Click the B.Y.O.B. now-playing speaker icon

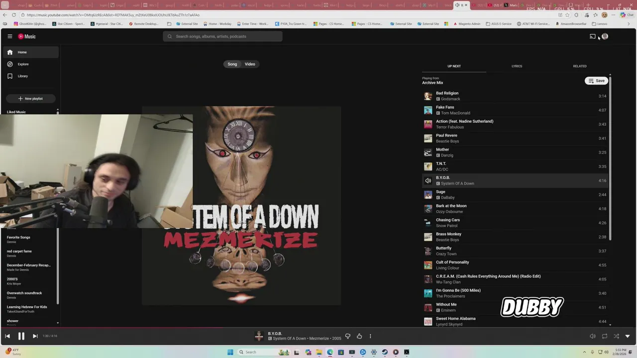pos(428,180)
